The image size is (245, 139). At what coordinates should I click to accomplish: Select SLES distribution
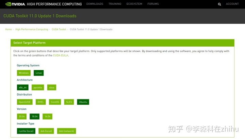point(69,102)
